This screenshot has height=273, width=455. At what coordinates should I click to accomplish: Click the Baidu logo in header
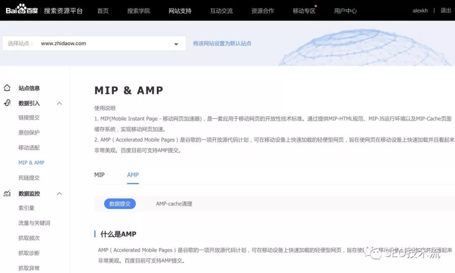[x=22, y=10]
